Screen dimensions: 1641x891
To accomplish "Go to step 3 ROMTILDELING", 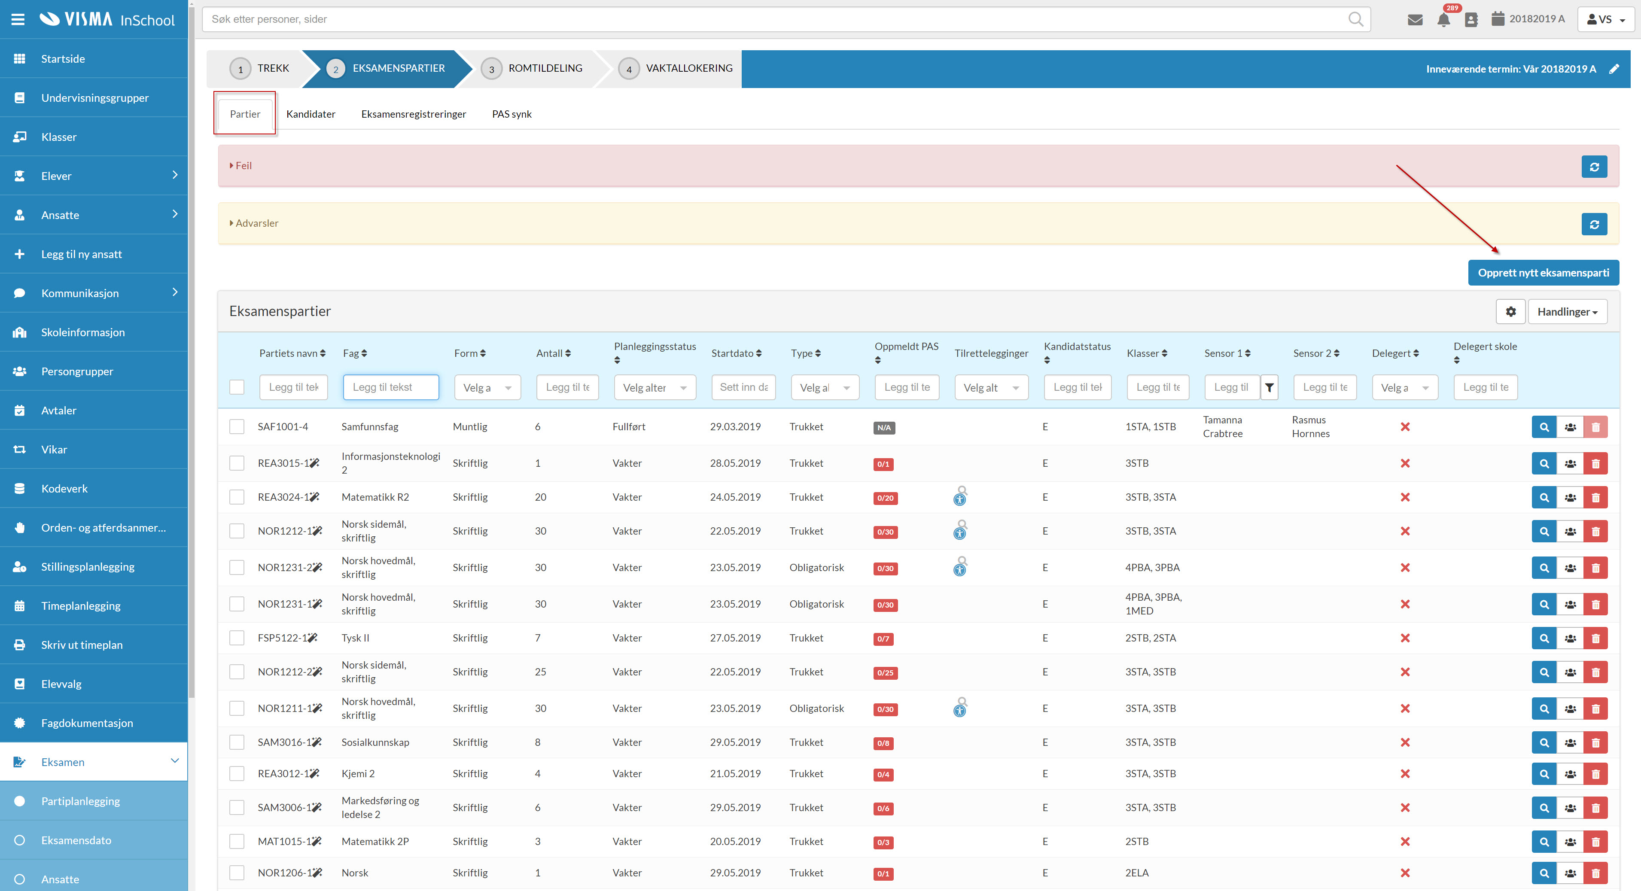I will (x=533, y=69).
